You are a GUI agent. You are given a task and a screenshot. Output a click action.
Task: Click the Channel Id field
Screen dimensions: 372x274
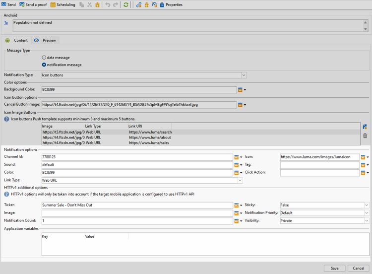137,157
